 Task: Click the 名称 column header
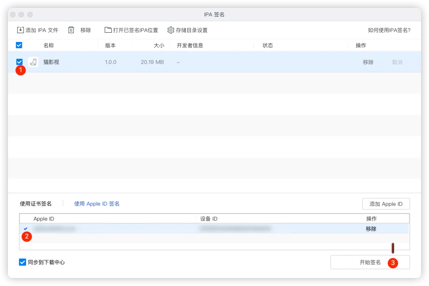click(x=49, y=45)
